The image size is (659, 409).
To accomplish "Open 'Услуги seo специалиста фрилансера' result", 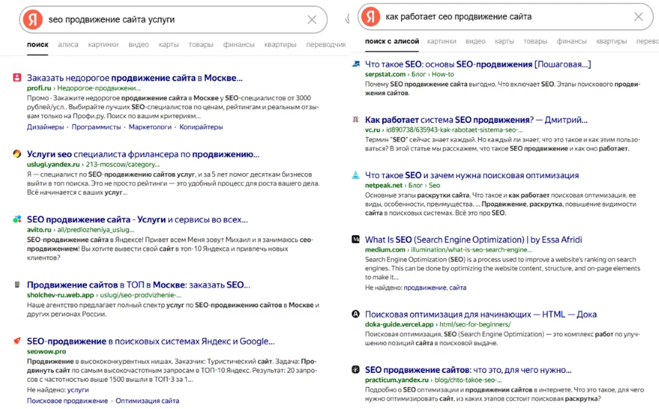I will (x=144, y=155).
